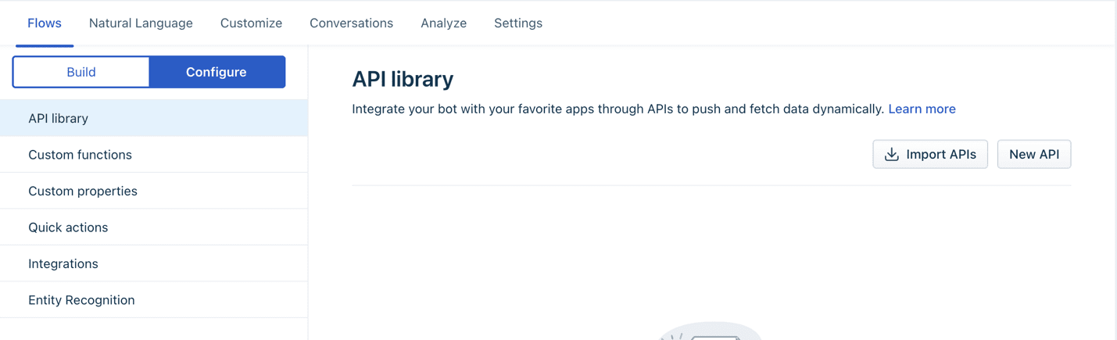Viewport: 1117px width, 340px height.
Task: Open the Flows tab
Action: (x=45, y=23)
